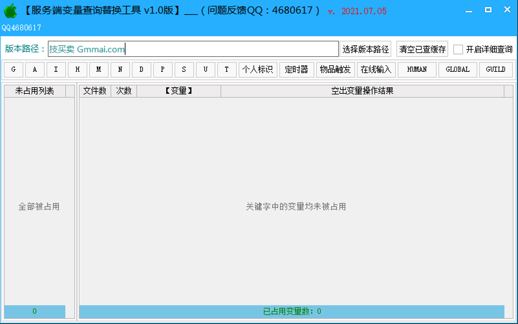Select the 物品触发 button
Viewport: 518px width, 324px height.
click(336, 70)
